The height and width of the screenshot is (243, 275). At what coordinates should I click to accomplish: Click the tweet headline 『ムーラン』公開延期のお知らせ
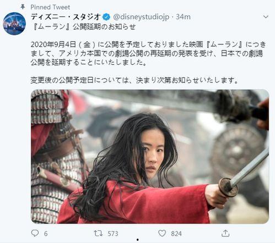83,27
